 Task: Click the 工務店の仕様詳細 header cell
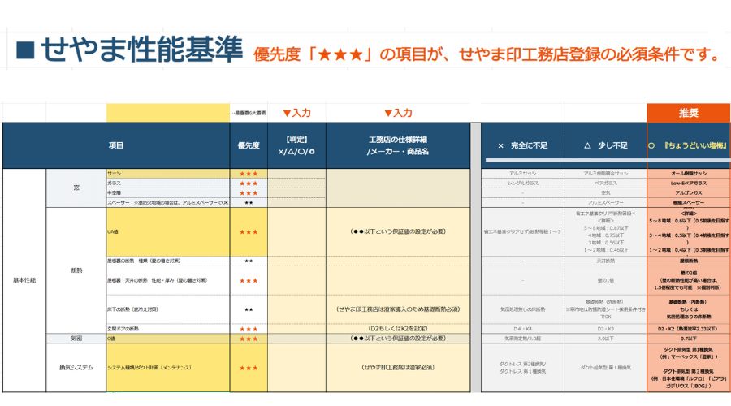point(398,145)
